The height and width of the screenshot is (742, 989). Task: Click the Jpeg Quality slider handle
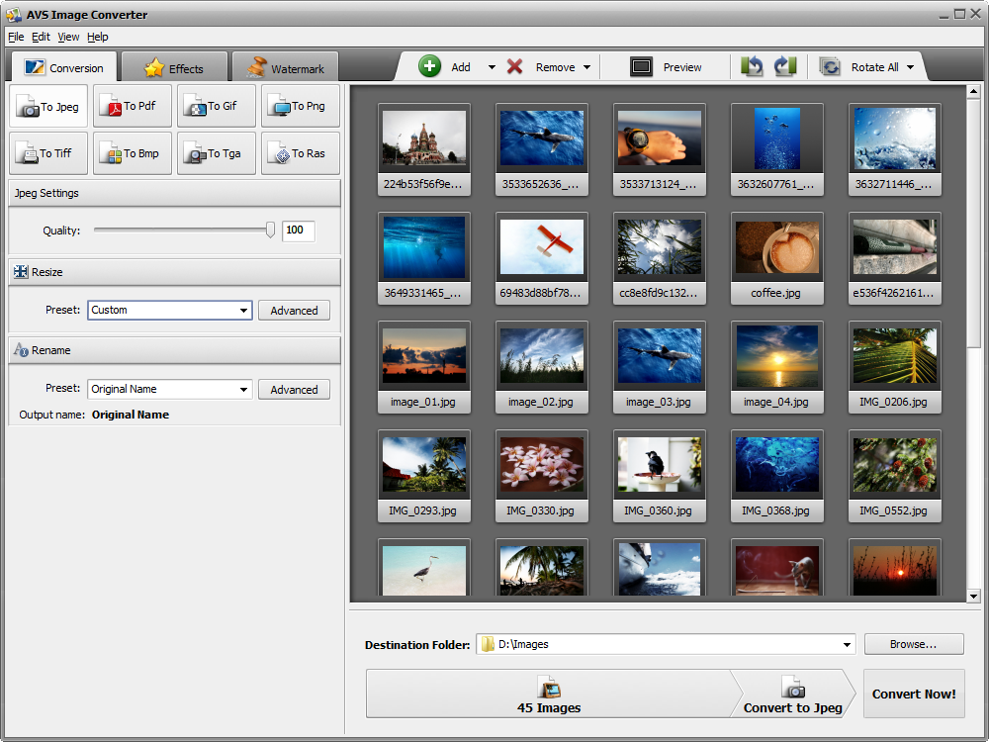click(x=270, y=230)
